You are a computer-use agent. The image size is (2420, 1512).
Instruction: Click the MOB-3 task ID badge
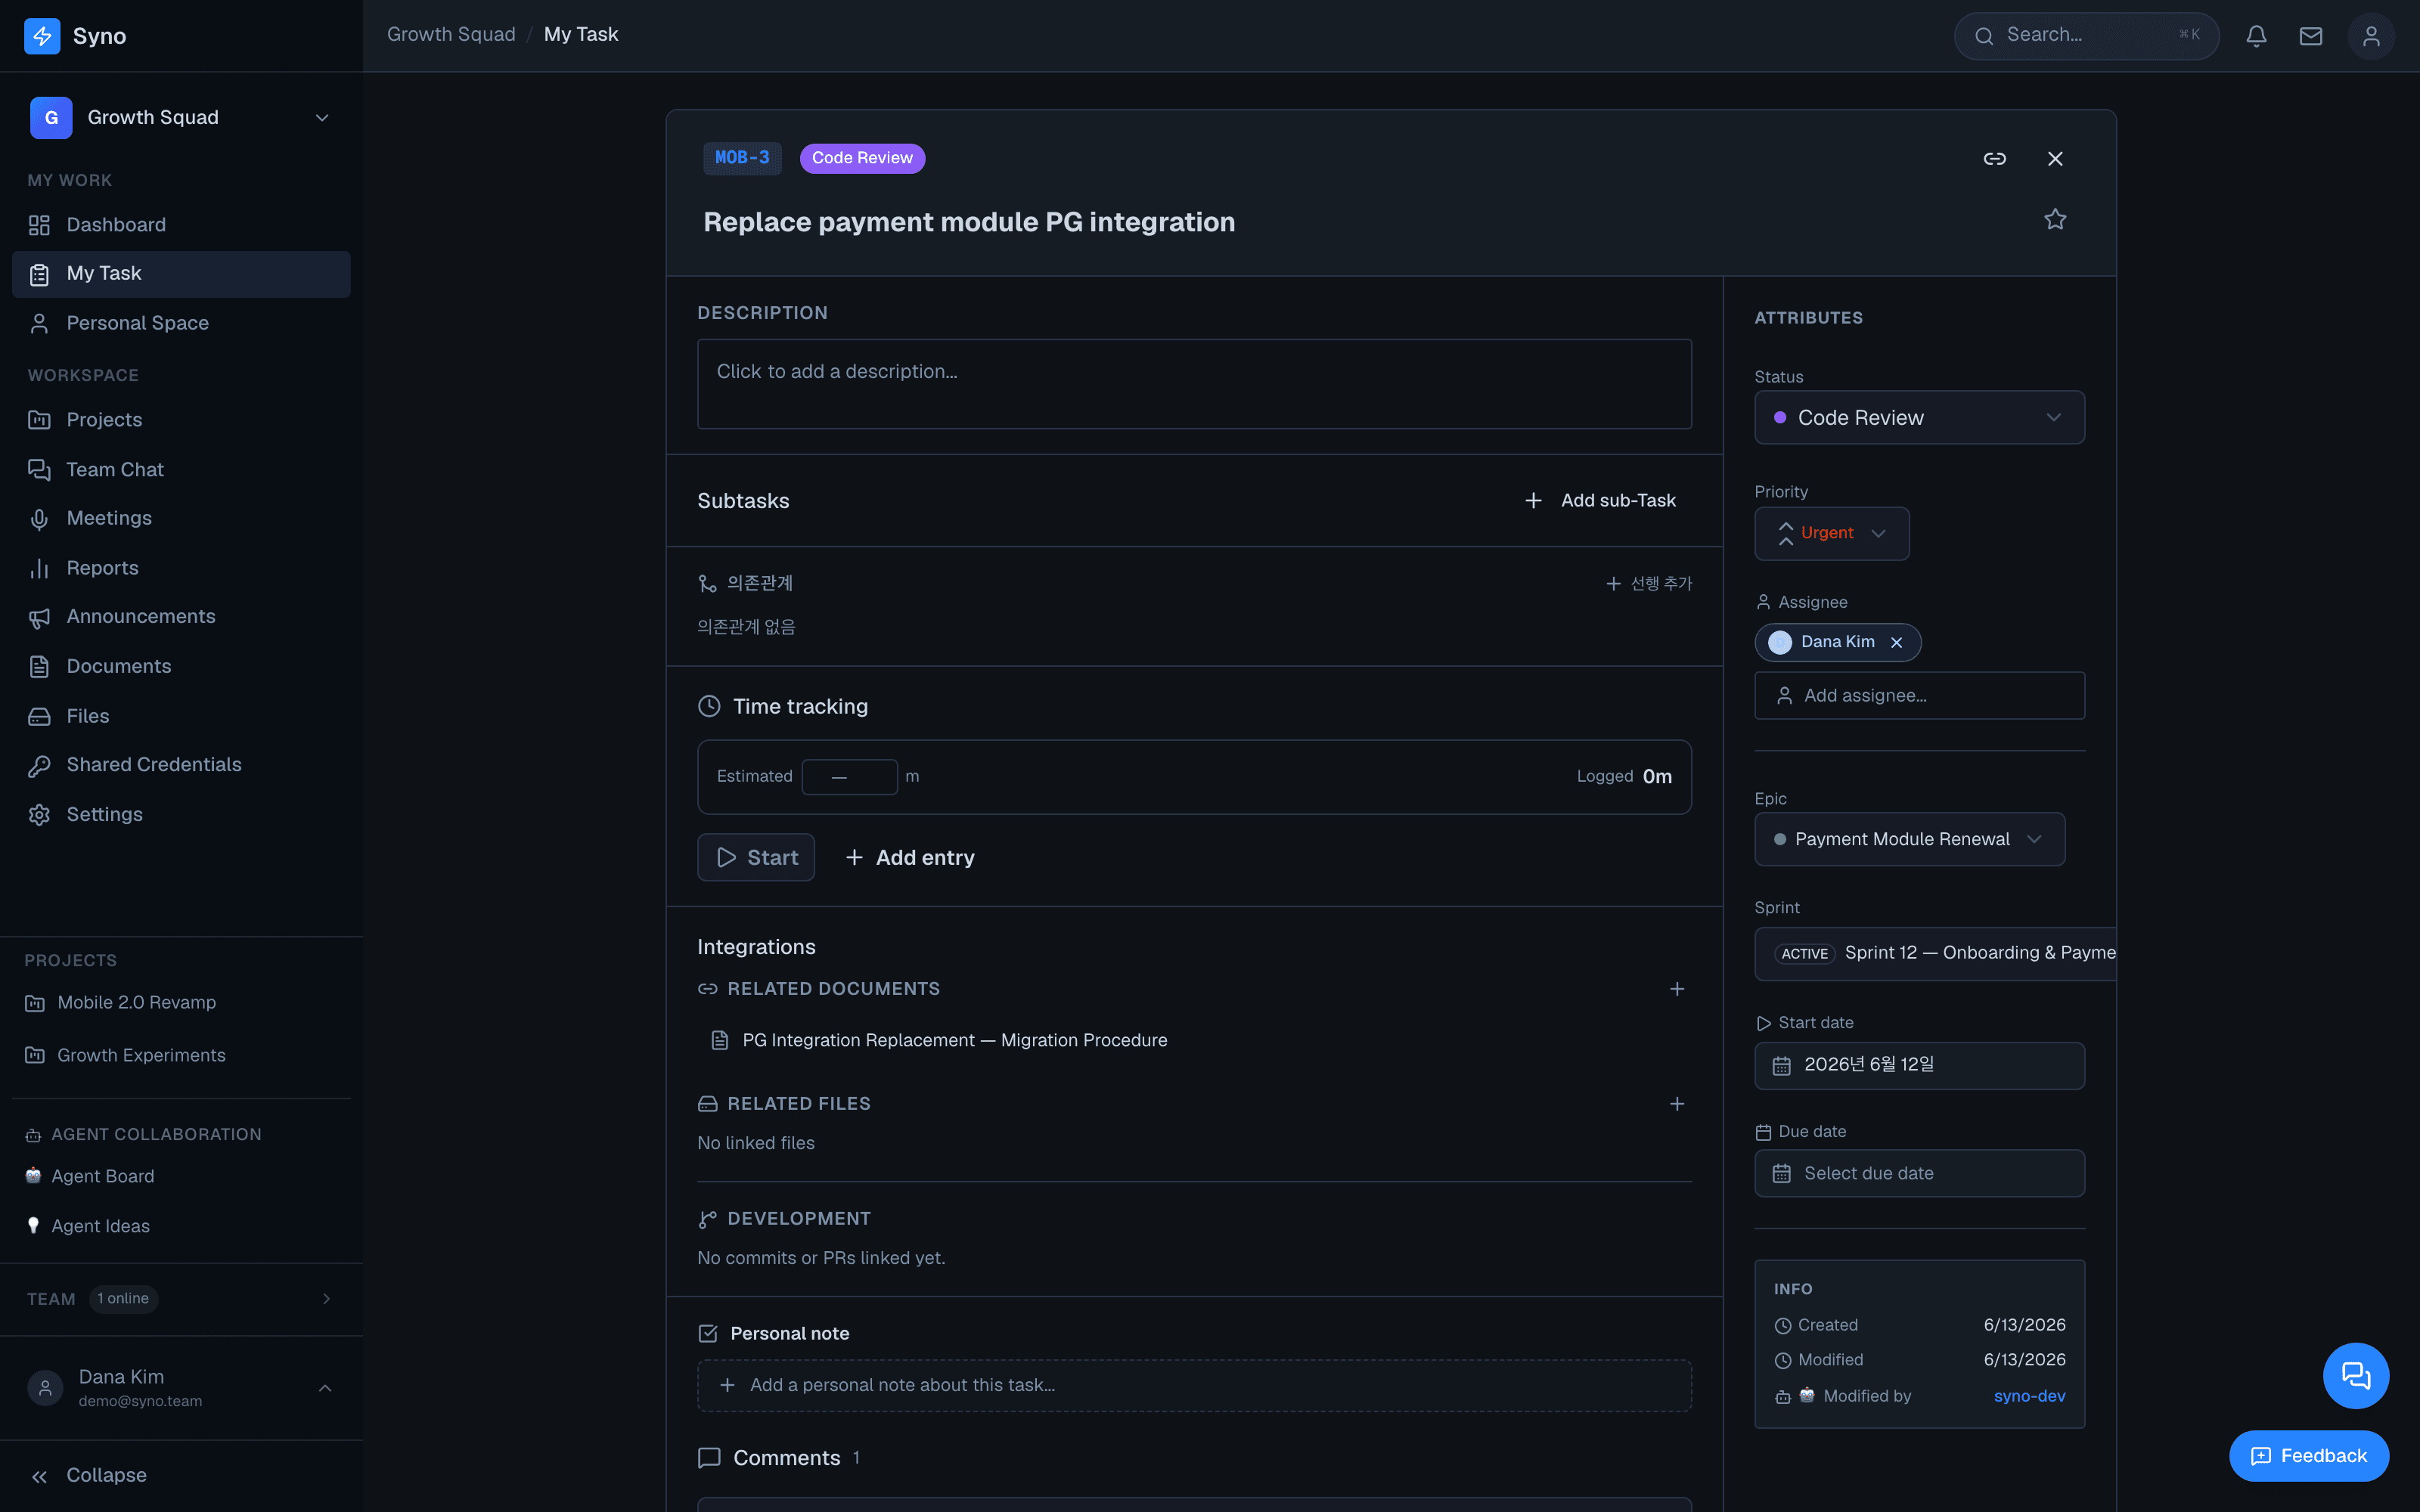tap(742, 158)
